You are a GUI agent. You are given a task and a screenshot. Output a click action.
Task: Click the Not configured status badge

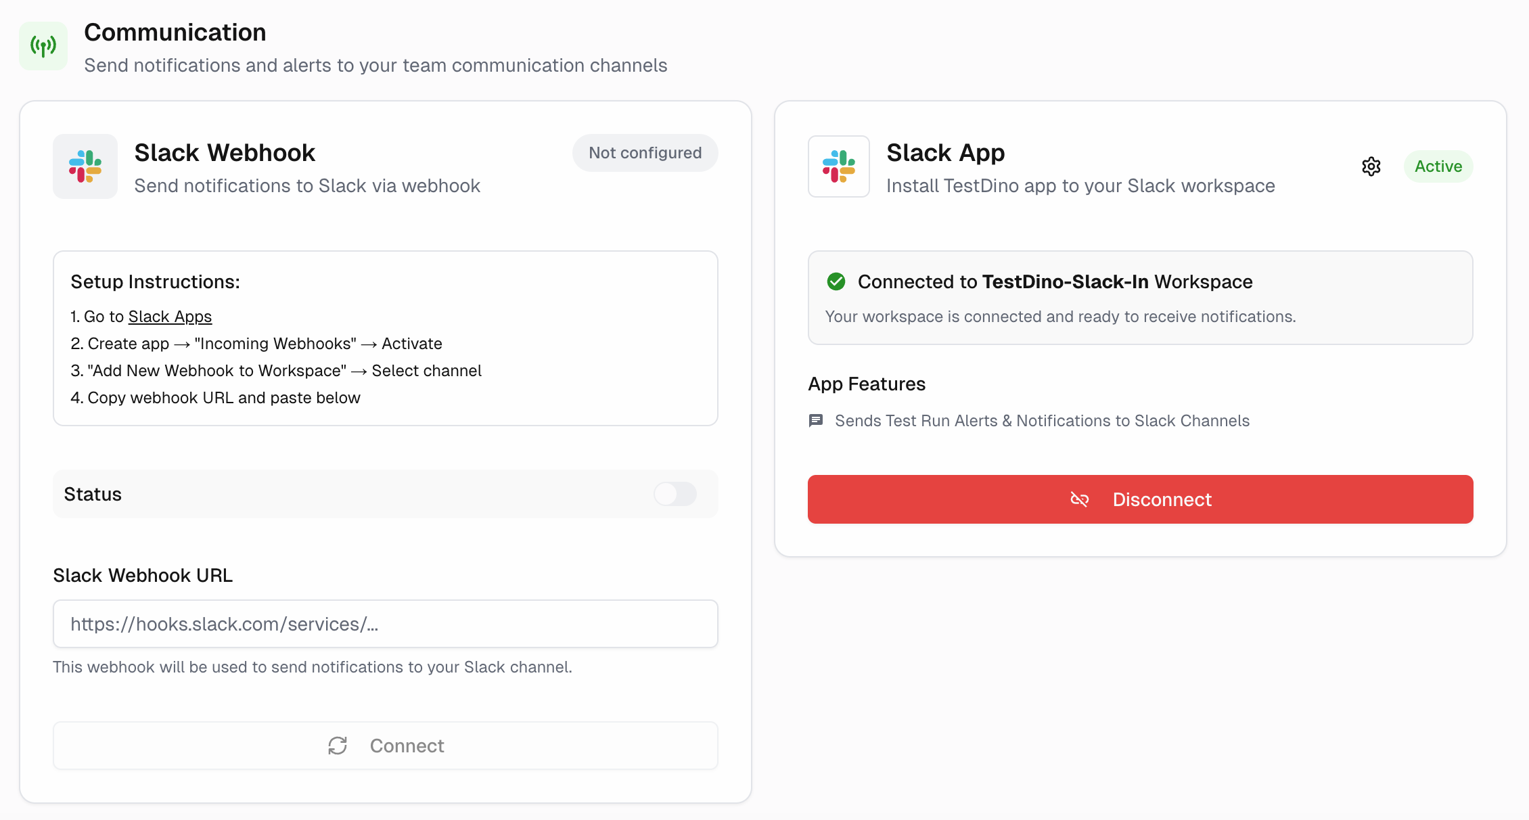click(x=645, y=153)
